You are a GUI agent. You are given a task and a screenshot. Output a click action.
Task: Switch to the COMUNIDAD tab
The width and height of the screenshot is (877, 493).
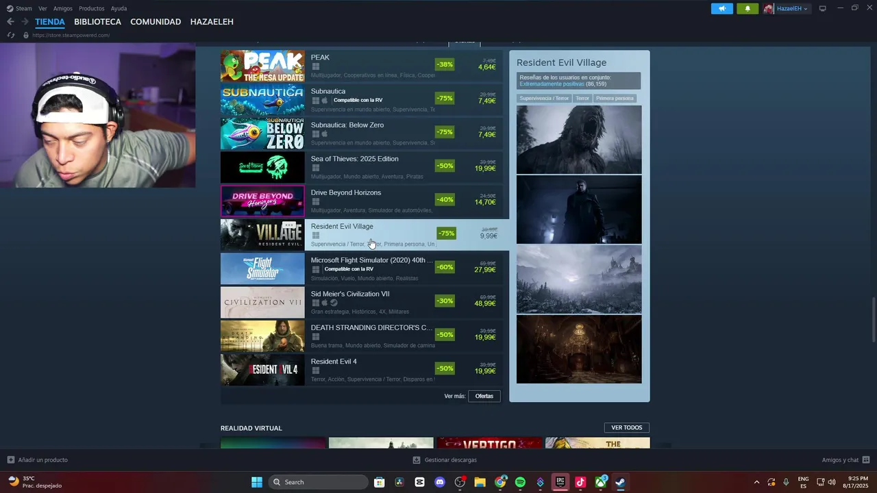pos(156,22)
